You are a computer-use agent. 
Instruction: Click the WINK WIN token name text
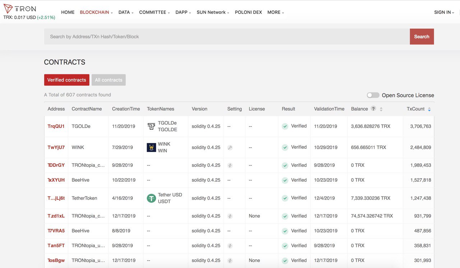(164, 147)
